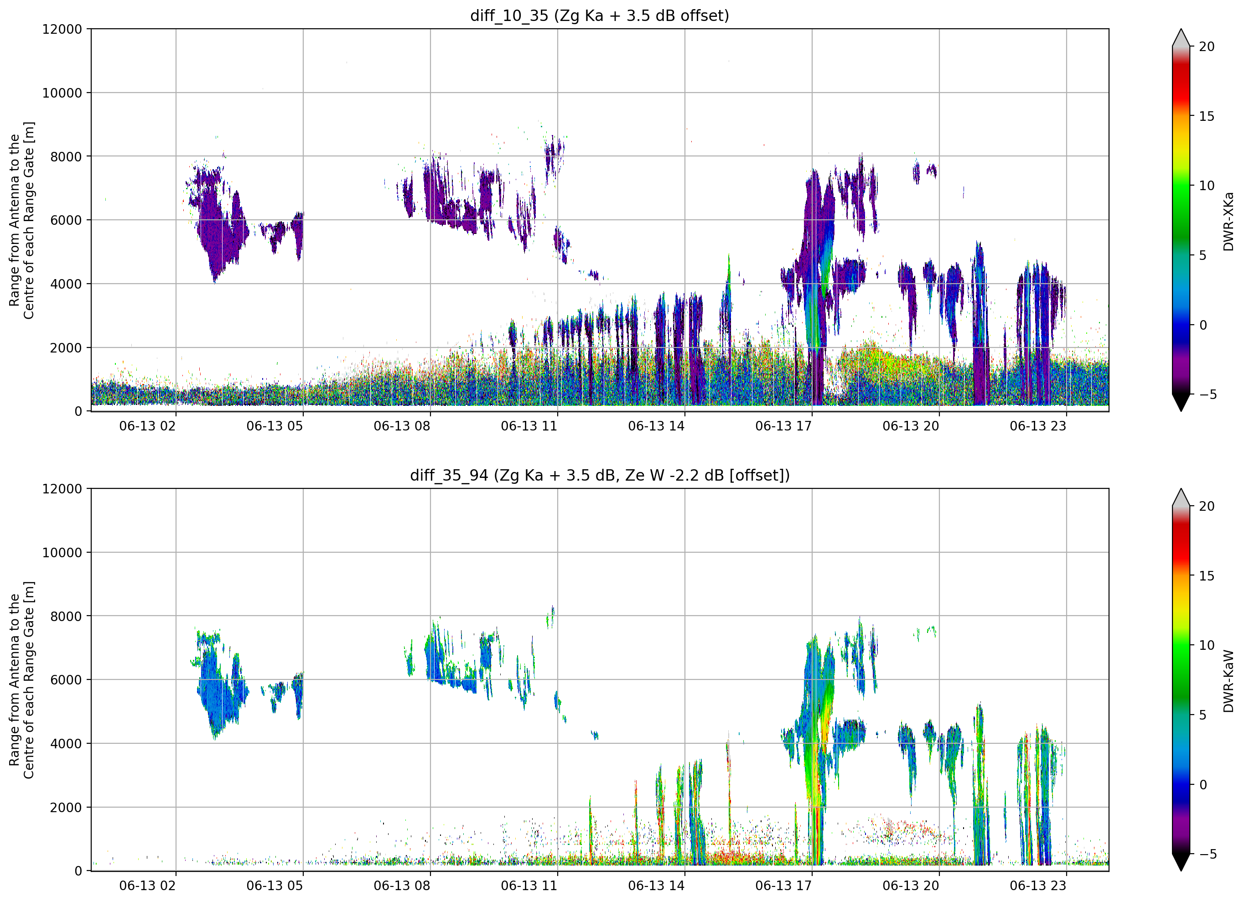The image size is (1244, 902).
Task: Click the 06-13 11 label on top plot
Action: click(x=529, y=426)
